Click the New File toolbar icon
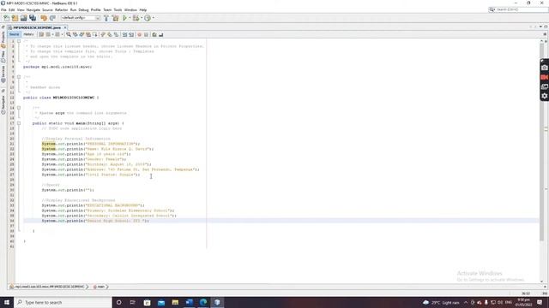 7,18
